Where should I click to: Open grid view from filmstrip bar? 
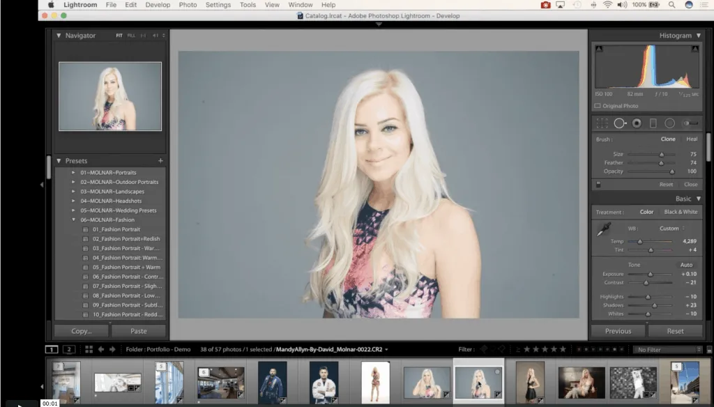(89, 349)
